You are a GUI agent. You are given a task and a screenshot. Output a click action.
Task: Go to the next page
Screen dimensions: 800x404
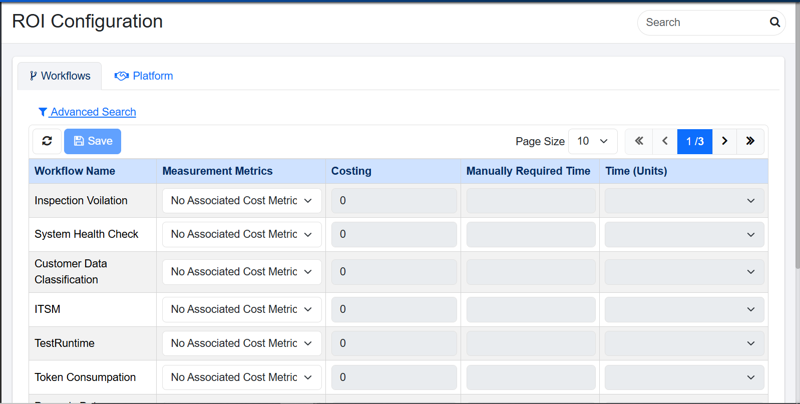tap(724, 141)
